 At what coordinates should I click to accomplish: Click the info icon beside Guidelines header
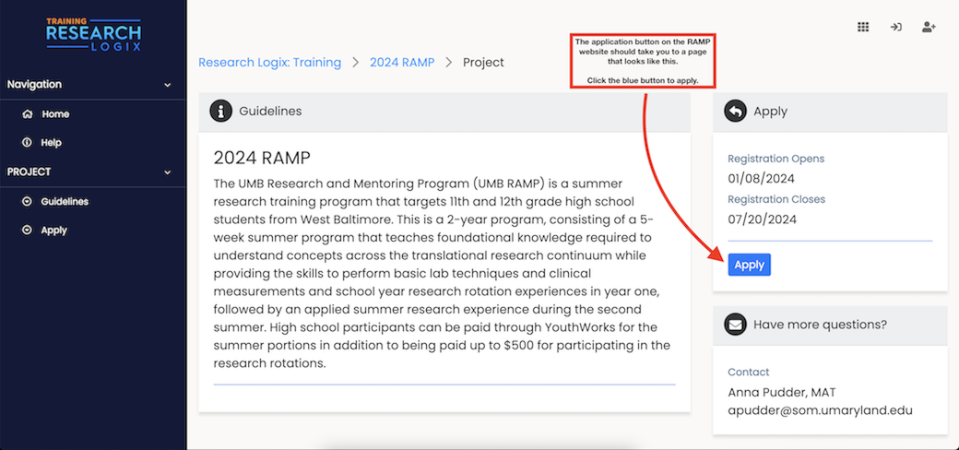[220, 112]
